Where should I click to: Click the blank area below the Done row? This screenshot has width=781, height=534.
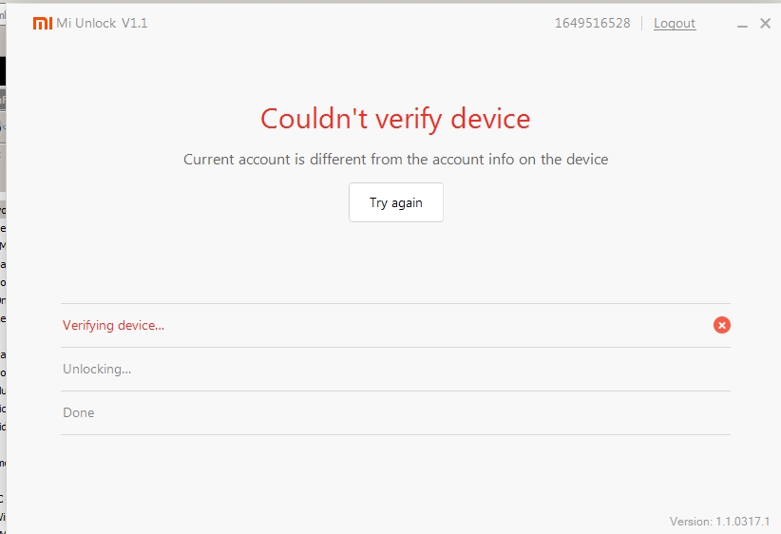click(x=395, y=475)
